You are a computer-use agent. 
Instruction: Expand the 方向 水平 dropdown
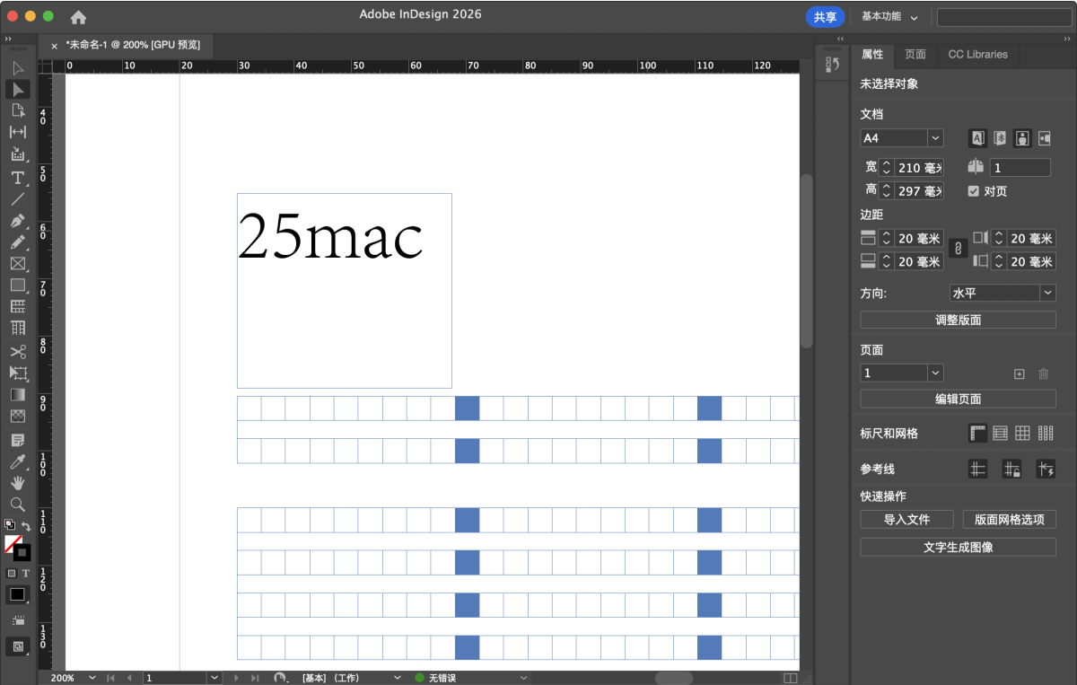tap(1047, 294)
